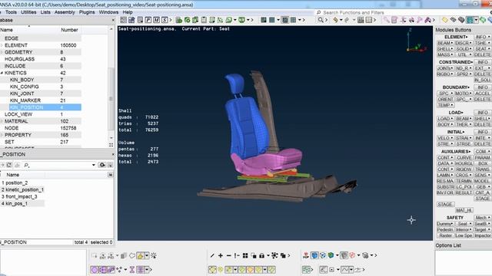This screenshot has width=492, height=276.
Task: Click the clipboard icon in top toolbar
Action: [204, 20]
